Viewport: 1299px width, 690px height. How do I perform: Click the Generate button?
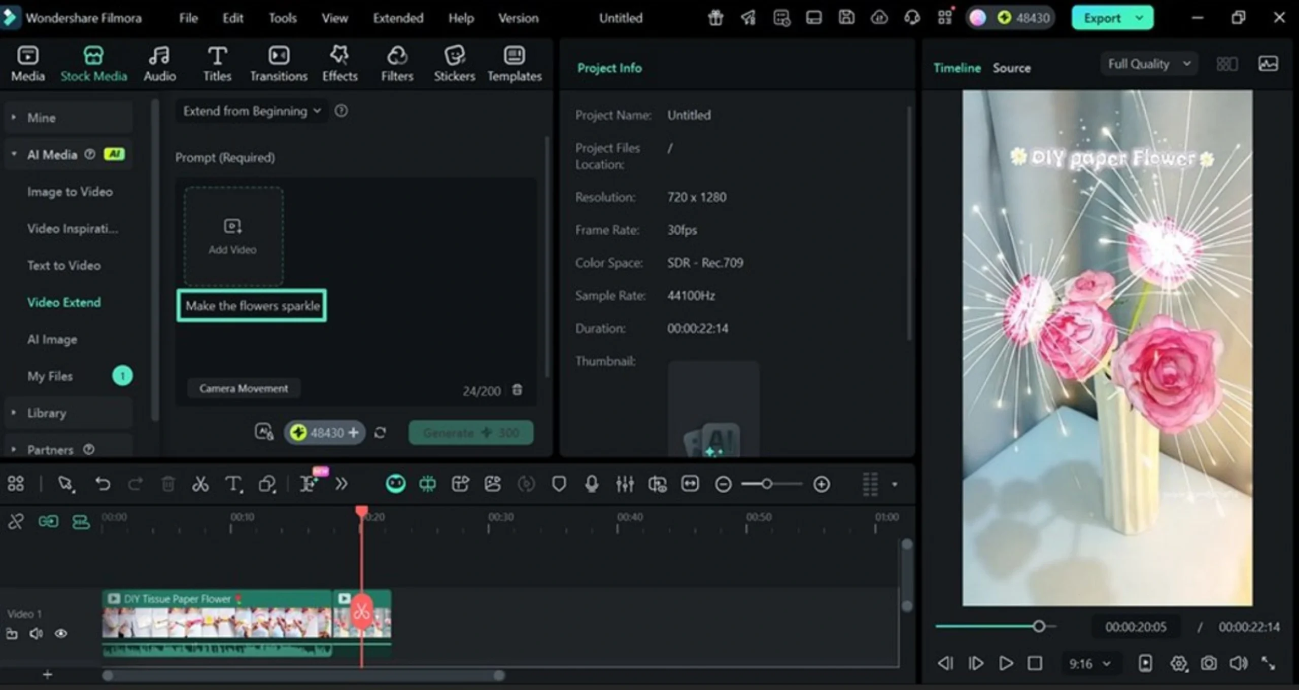click(471, 432)
